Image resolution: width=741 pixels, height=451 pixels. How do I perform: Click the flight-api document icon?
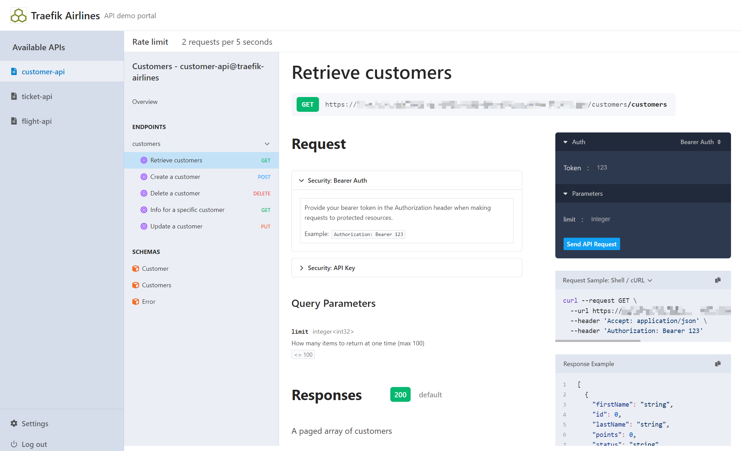(x=14, y=121)
